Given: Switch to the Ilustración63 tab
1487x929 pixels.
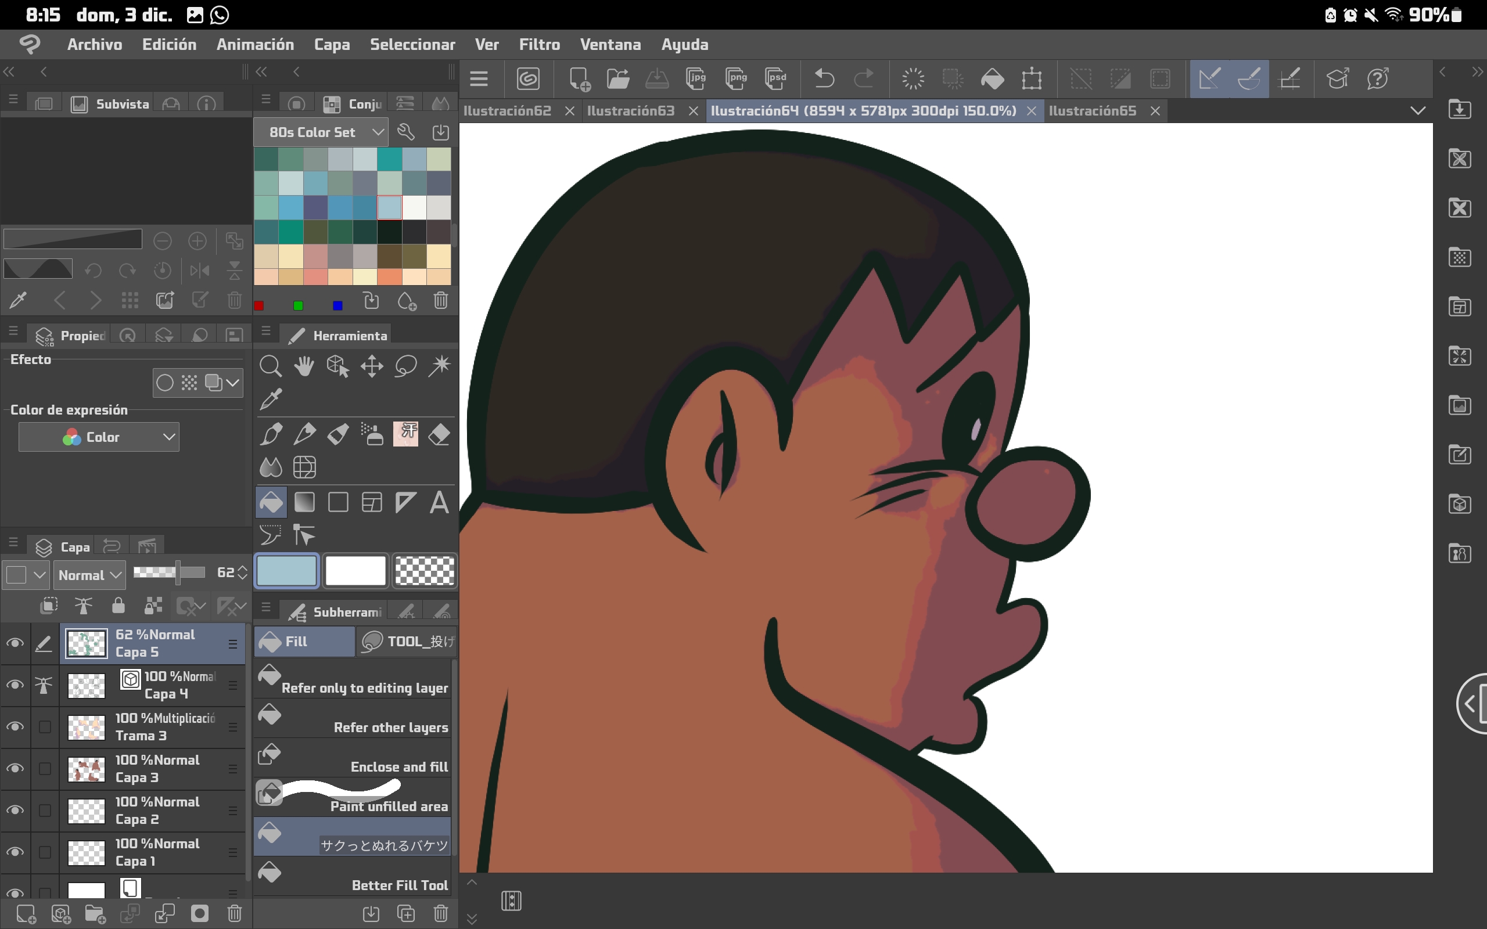Looking at the screenshot, I should [x=630, y=110].
